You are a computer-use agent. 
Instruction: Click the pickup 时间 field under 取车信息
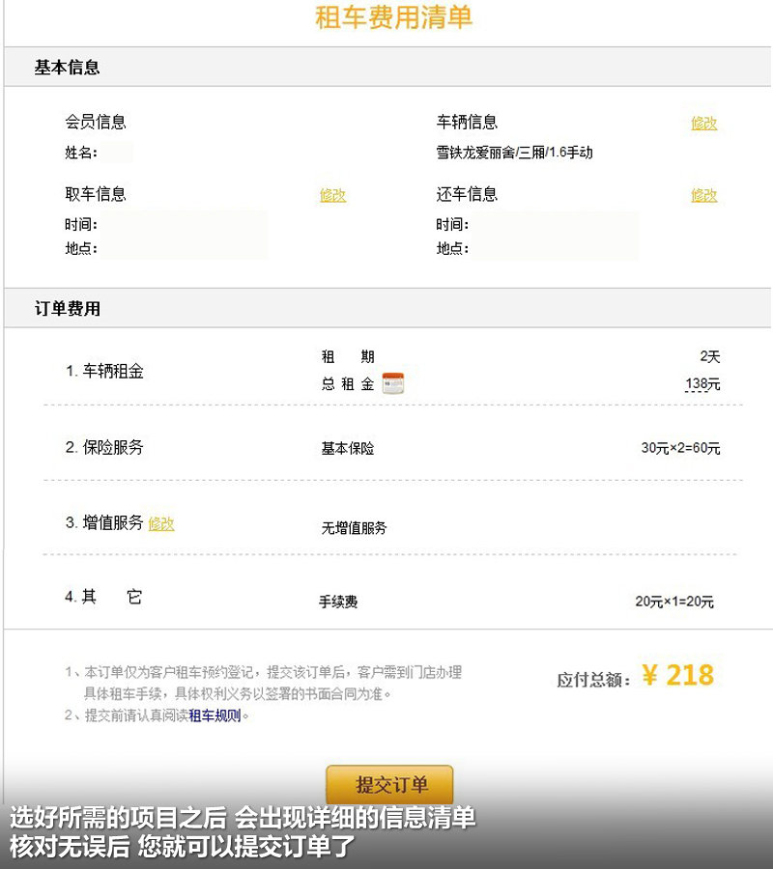tap(184, 223)
